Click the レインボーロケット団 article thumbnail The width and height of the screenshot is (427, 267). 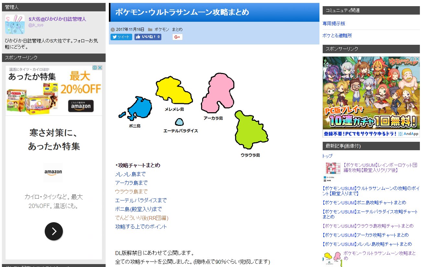tap(332, 172)
